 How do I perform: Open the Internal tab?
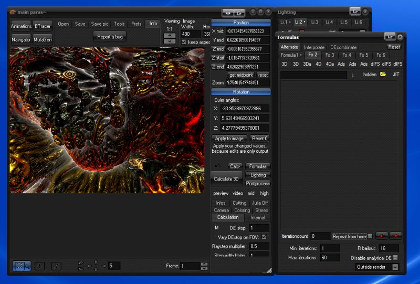point(257,217)
